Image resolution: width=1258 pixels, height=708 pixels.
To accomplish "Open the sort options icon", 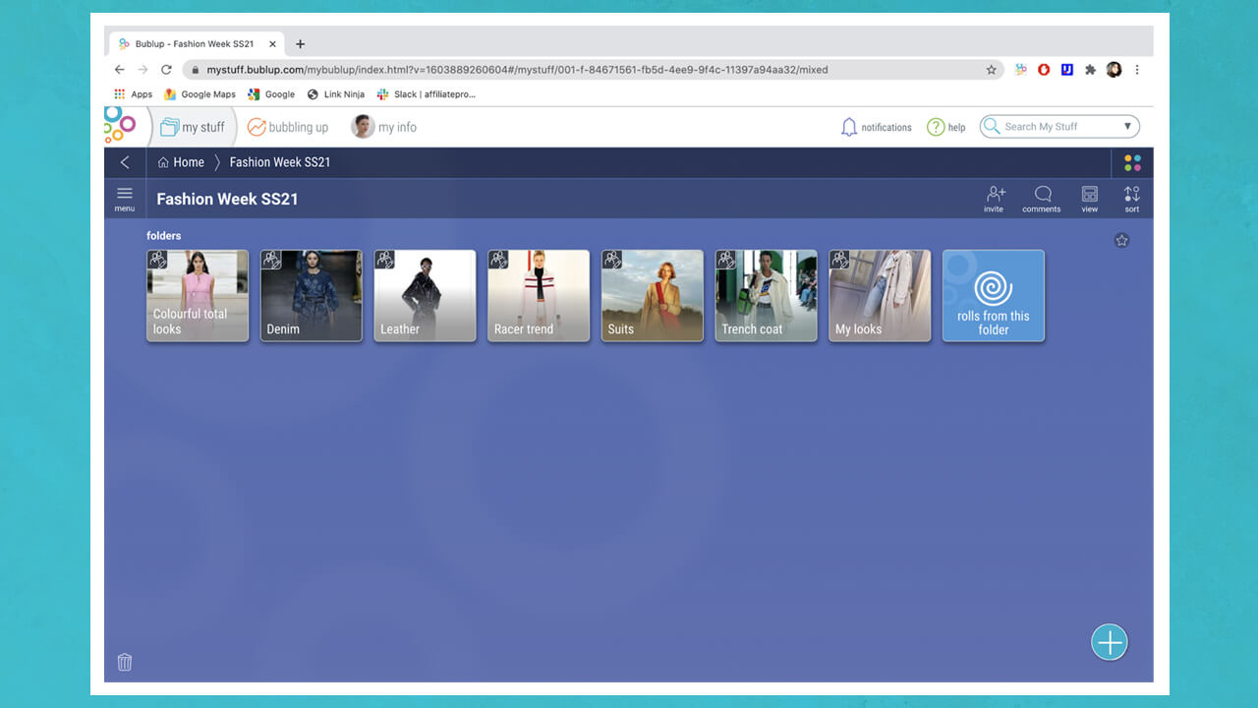I will 1132,199.
